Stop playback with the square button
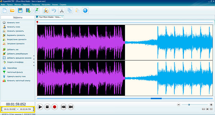This screenshot has height=115, width=215. pyautogui.click(x=47, y=107)
